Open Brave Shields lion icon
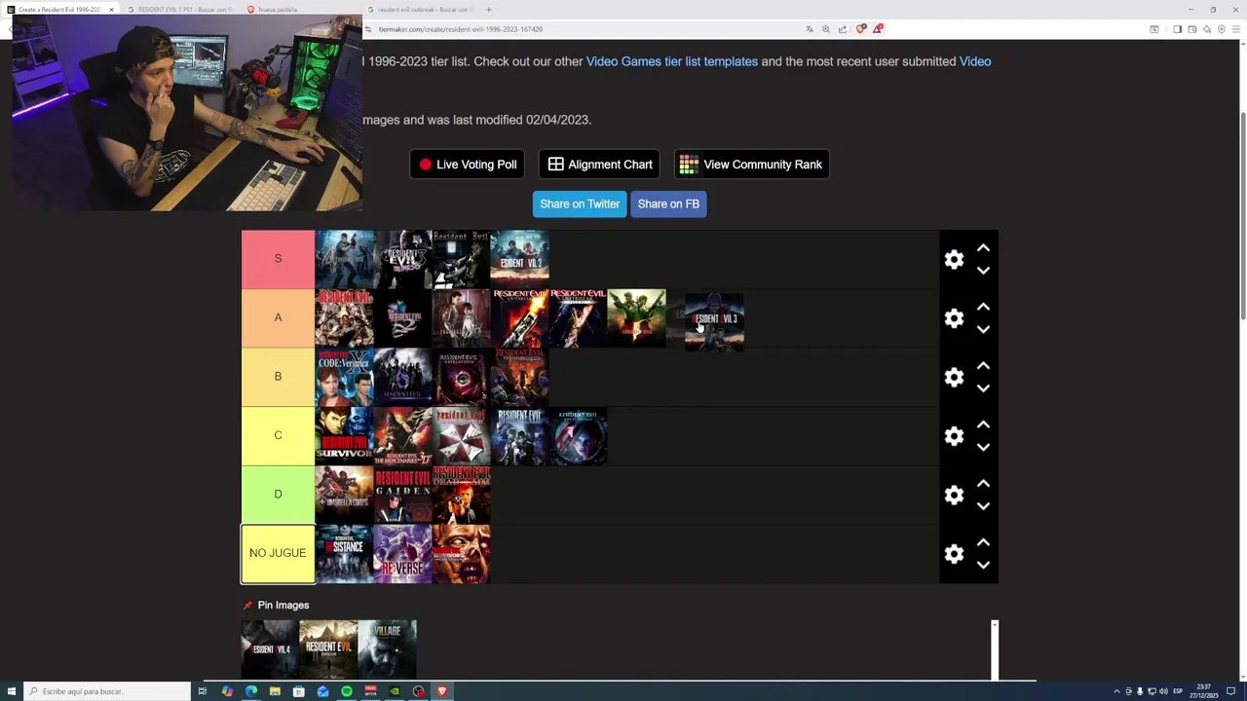Screen dimensions: 1247x701 point(860,29)
